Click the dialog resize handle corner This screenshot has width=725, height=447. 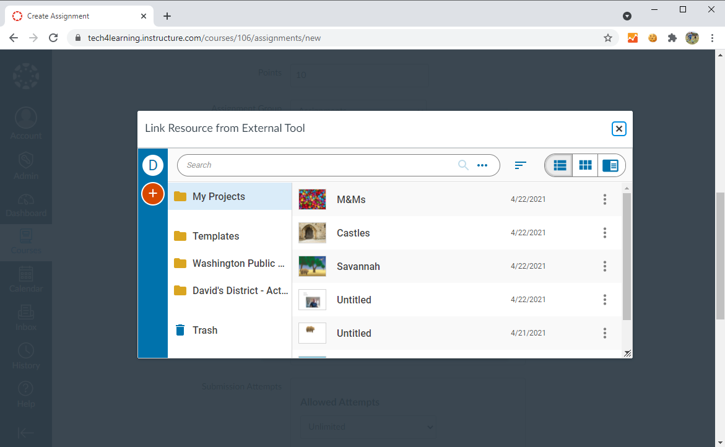click(x=627, y=353)
